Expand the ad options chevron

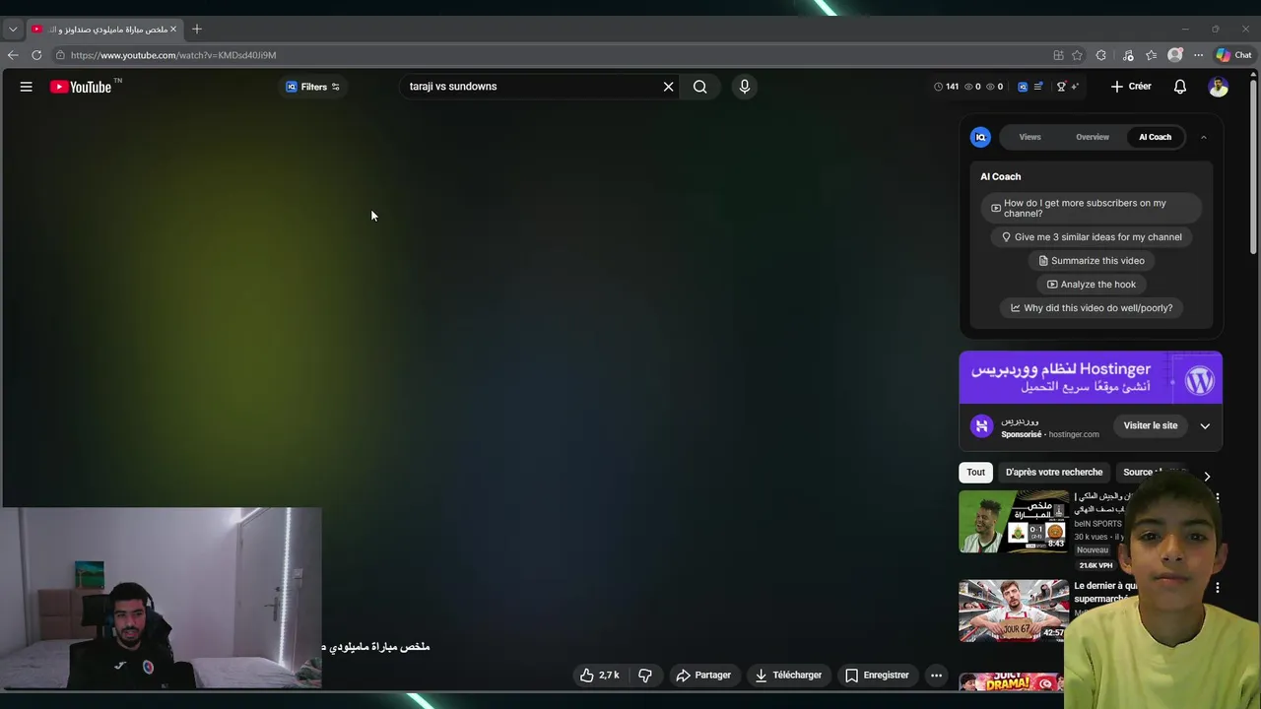[1205, 425]
